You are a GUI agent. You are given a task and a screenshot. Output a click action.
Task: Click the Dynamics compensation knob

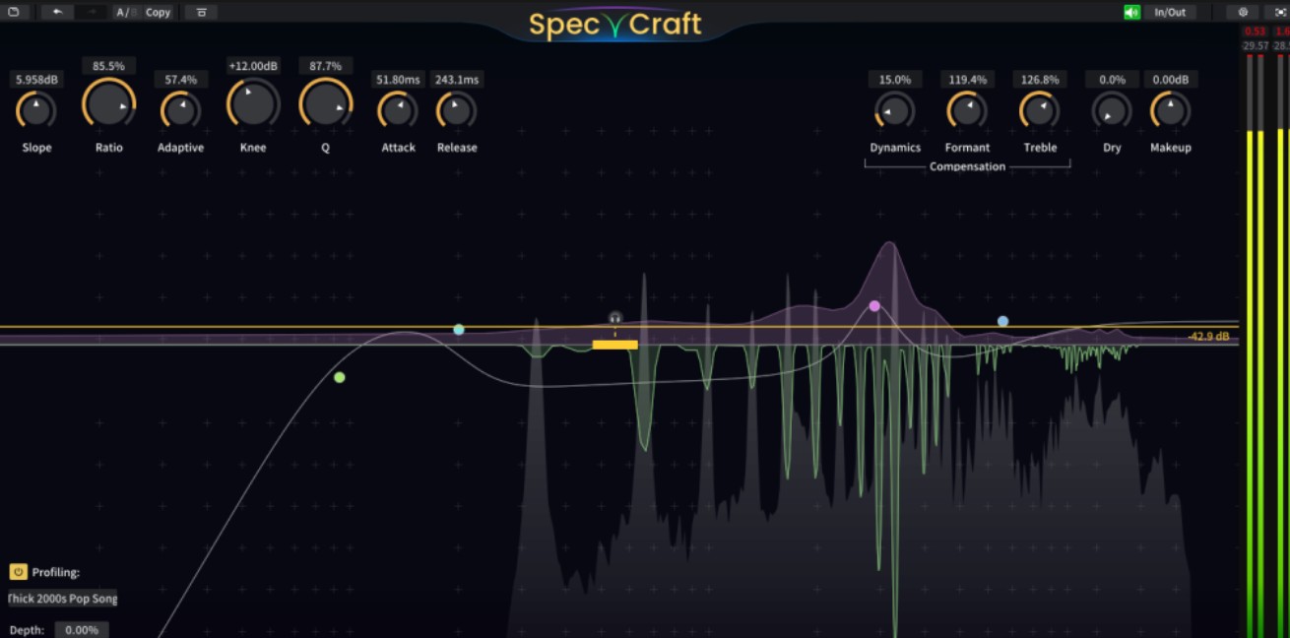tap(894, 110)
